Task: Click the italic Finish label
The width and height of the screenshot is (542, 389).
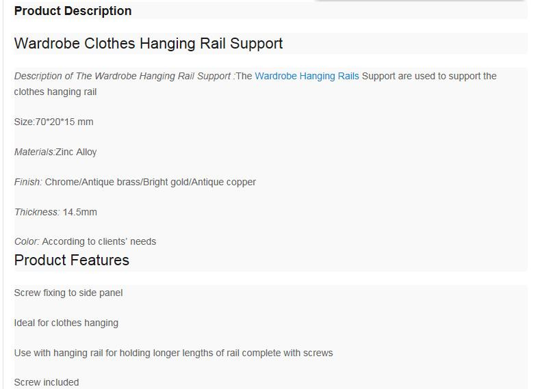Action: (x=28, y=182)
